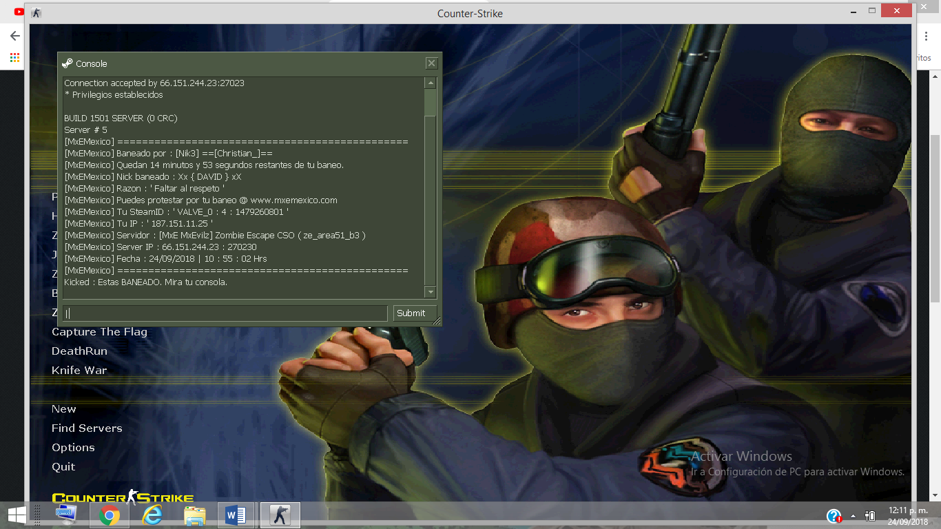This screenshot has height=529, width=941.
Task: Select DeathRun in the game menu
Action: pyautogui.click(x=79, y=351)
